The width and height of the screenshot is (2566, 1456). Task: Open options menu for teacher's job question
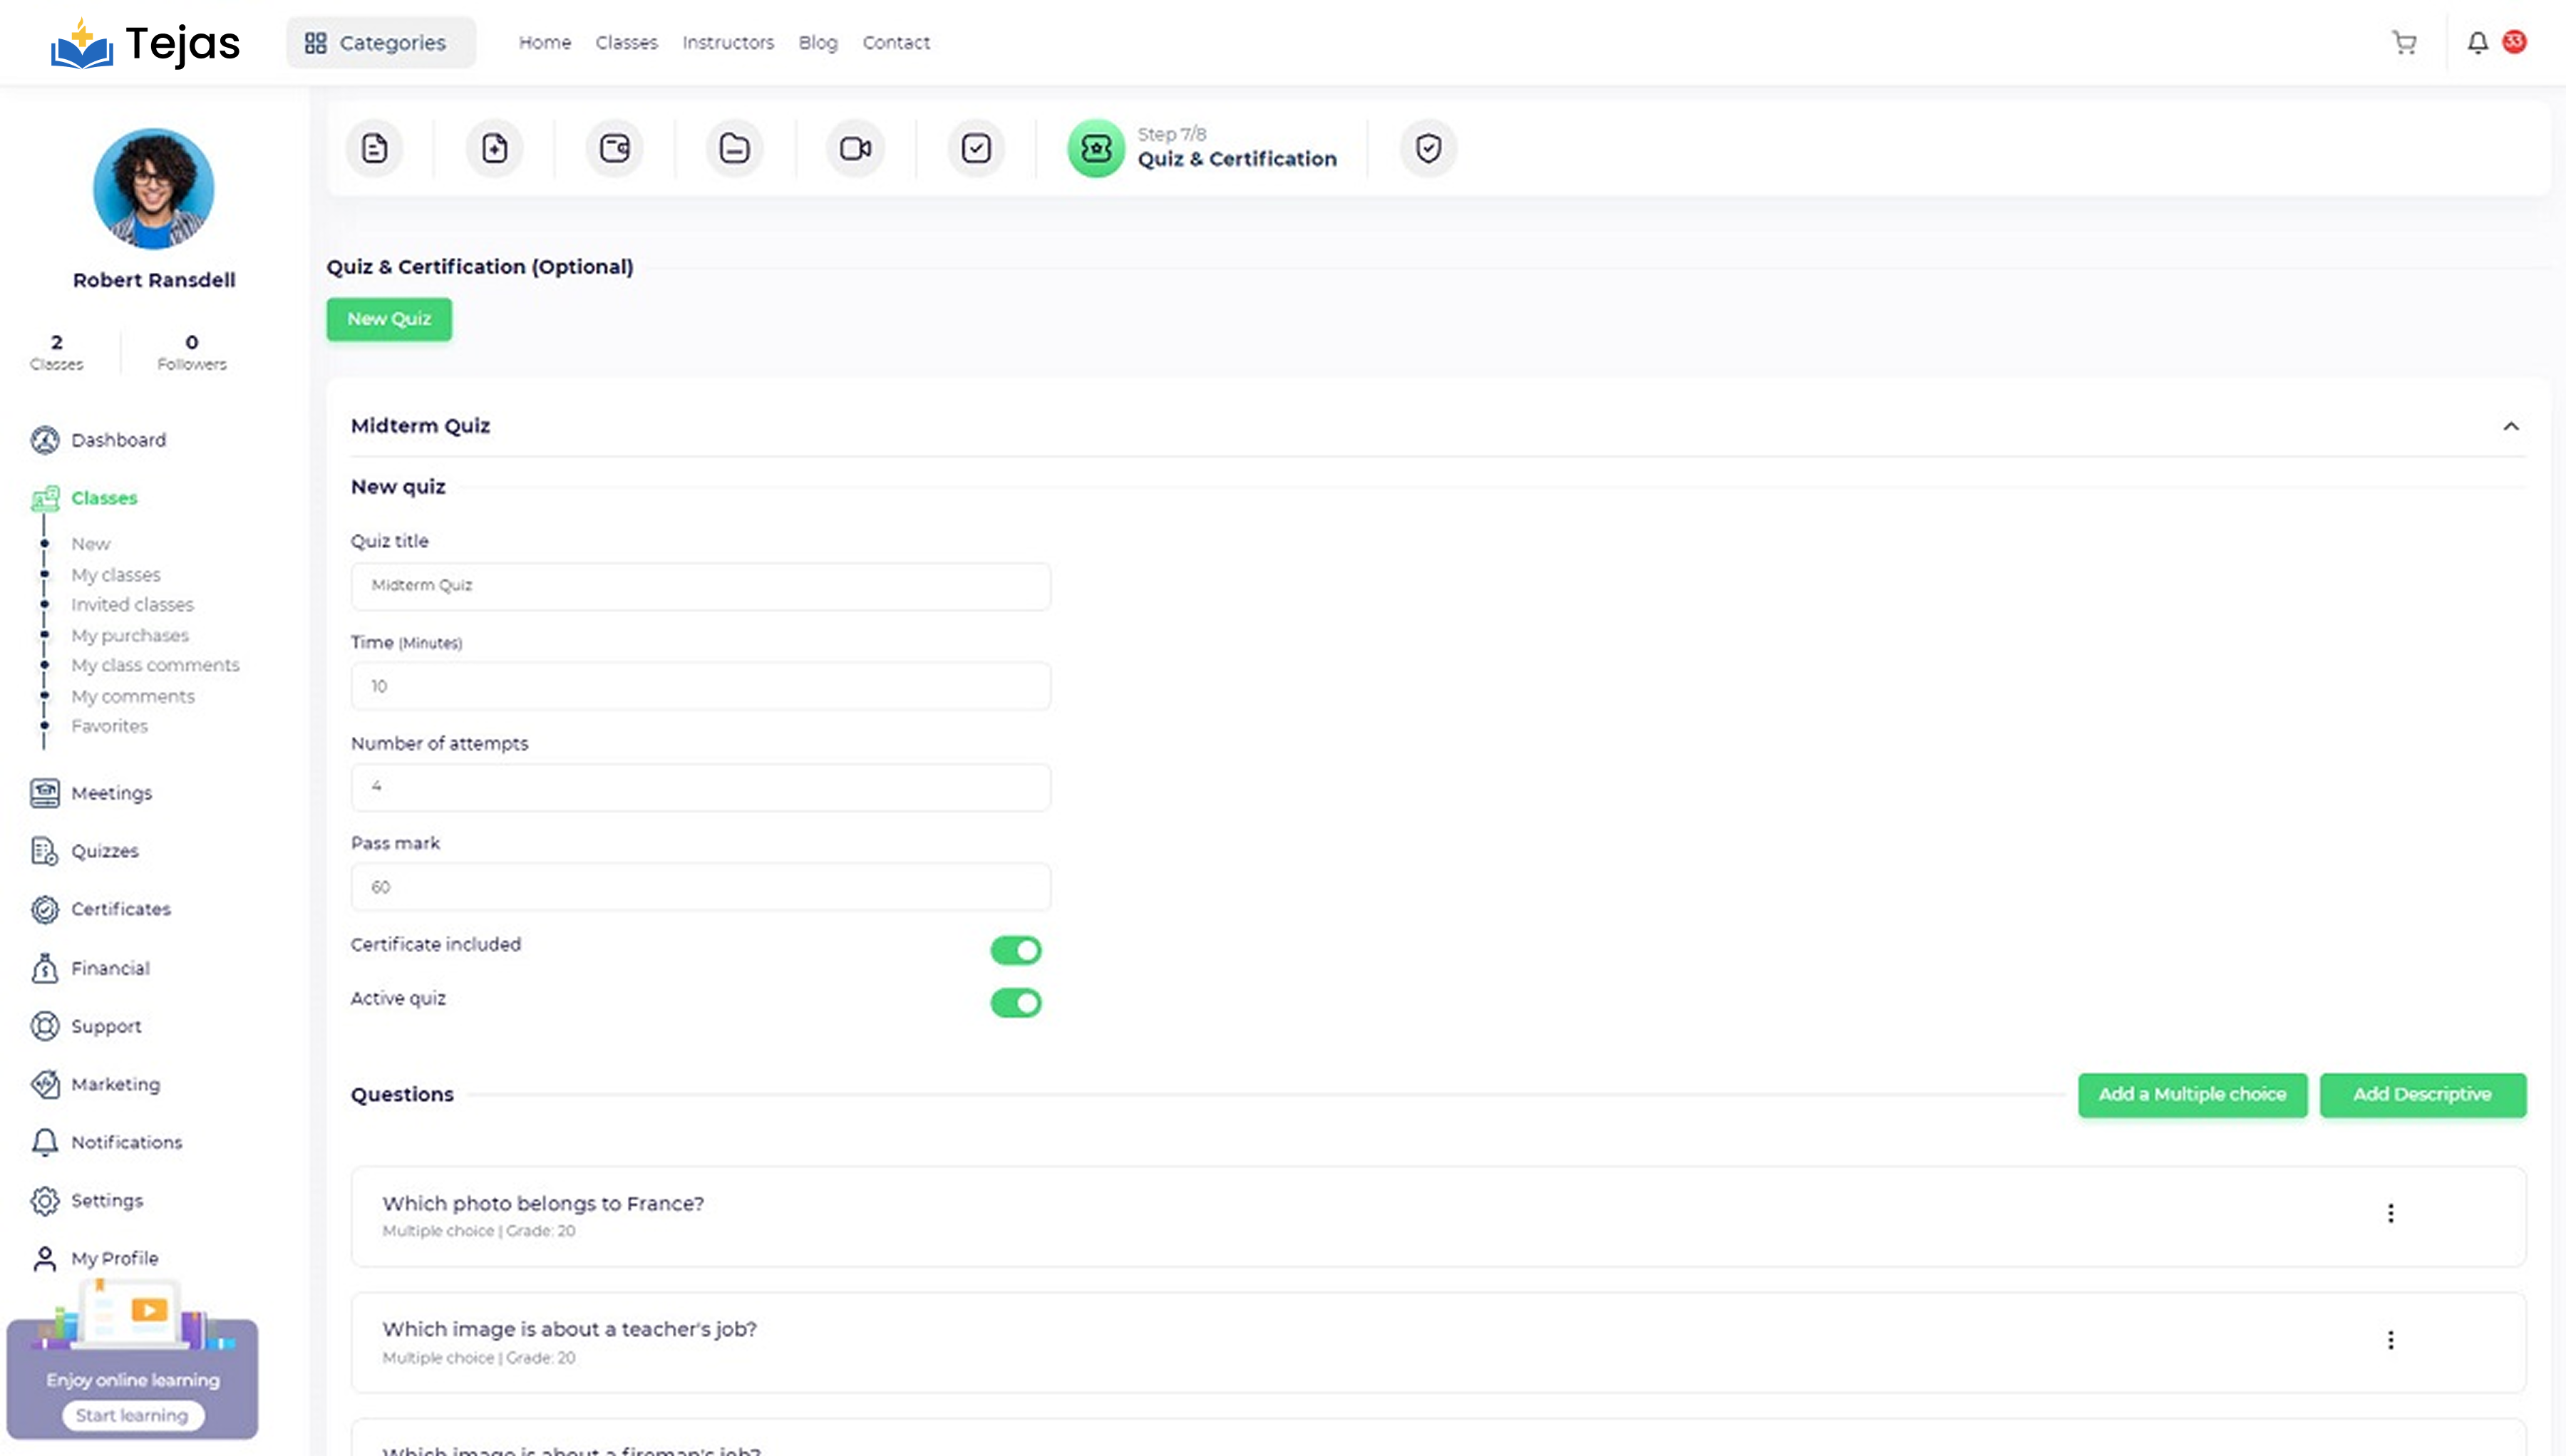(x=2390, y=1340)
